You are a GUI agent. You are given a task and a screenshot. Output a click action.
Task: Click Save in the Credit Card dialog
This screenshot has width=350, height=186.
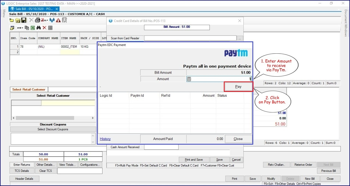(x=219, y=160)
